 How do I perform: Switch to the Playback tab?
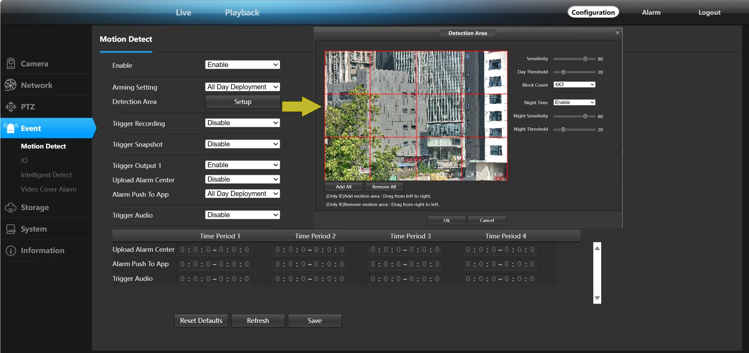click(x=242, y=13)
